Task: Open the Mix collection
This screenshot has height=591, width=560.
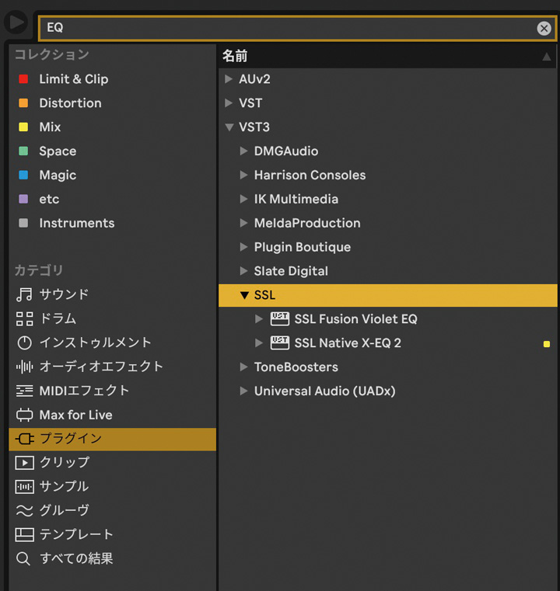Action: [x=50, y=127]
